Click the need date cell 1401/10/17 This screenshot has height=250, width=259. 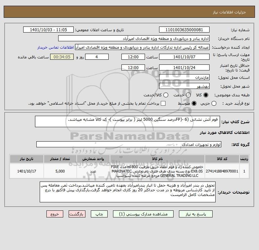click(x=27, y=171)
